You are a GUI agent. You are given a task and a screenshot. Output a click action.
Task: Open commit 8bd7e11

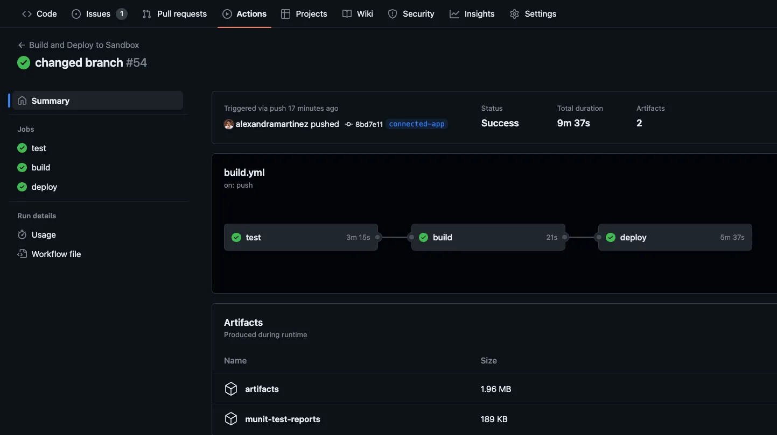(x=369, y=124)
